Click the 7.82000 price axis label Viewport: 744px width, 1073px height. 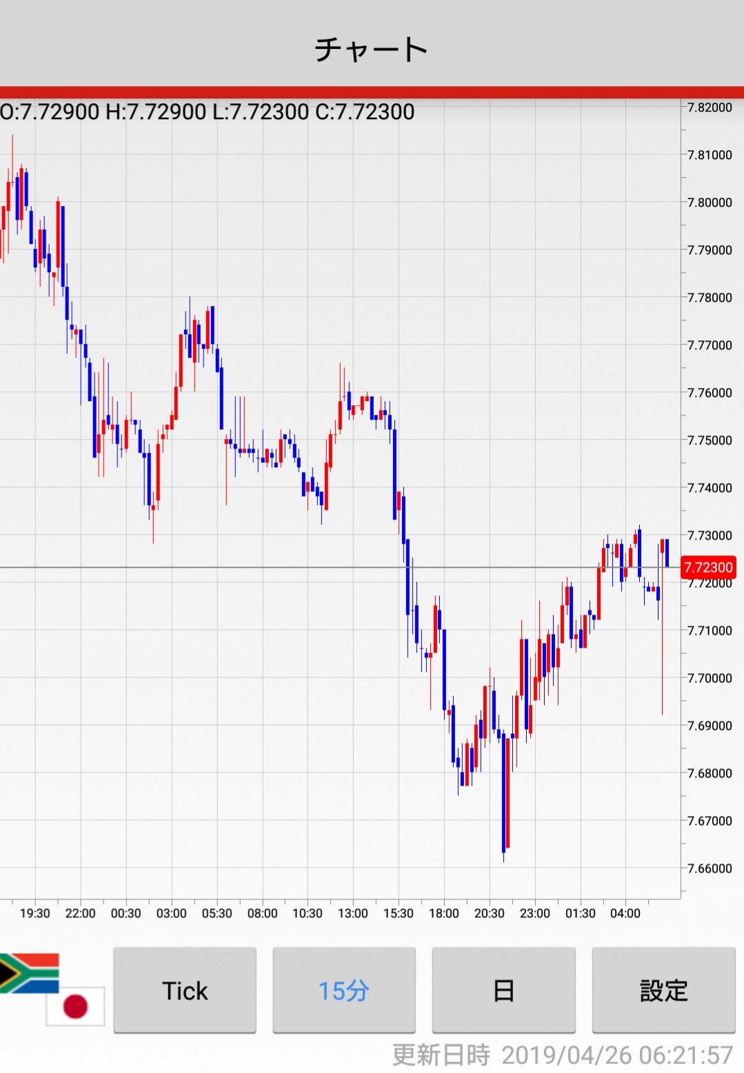click(710, 108)
